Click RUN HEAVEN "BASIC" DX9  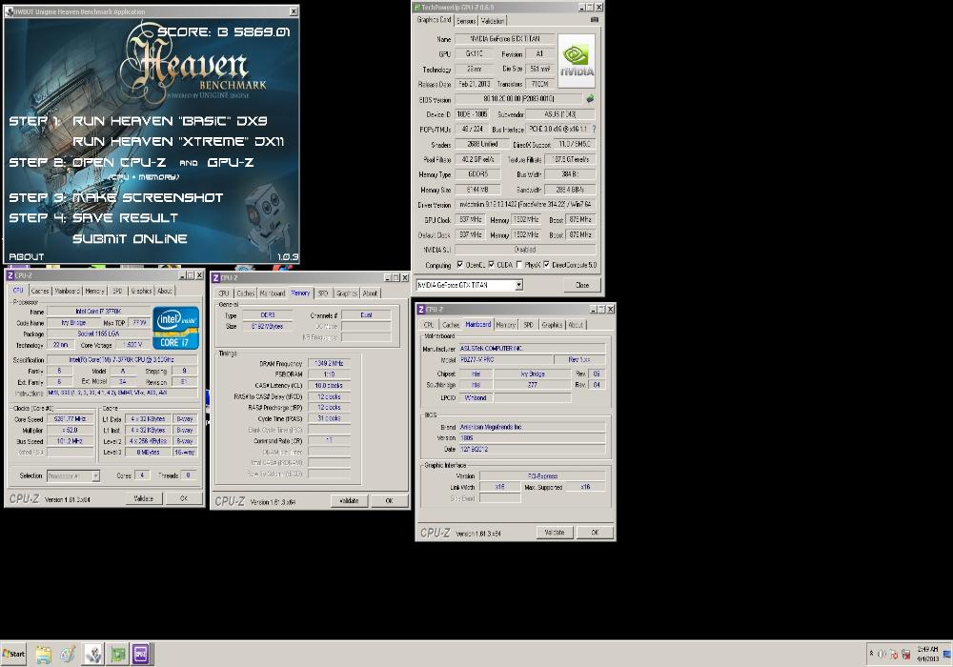170,121
